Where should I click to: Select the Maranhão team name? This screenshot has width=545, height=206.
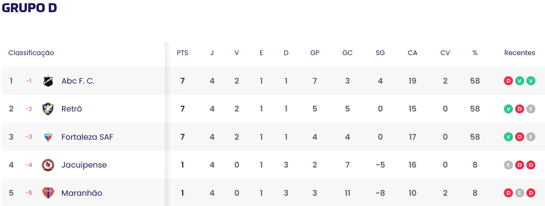click(x=82, y=193)
